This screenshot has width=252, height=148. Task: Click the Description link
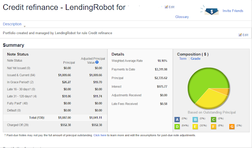pyautogui.click(x=12, y=24)
